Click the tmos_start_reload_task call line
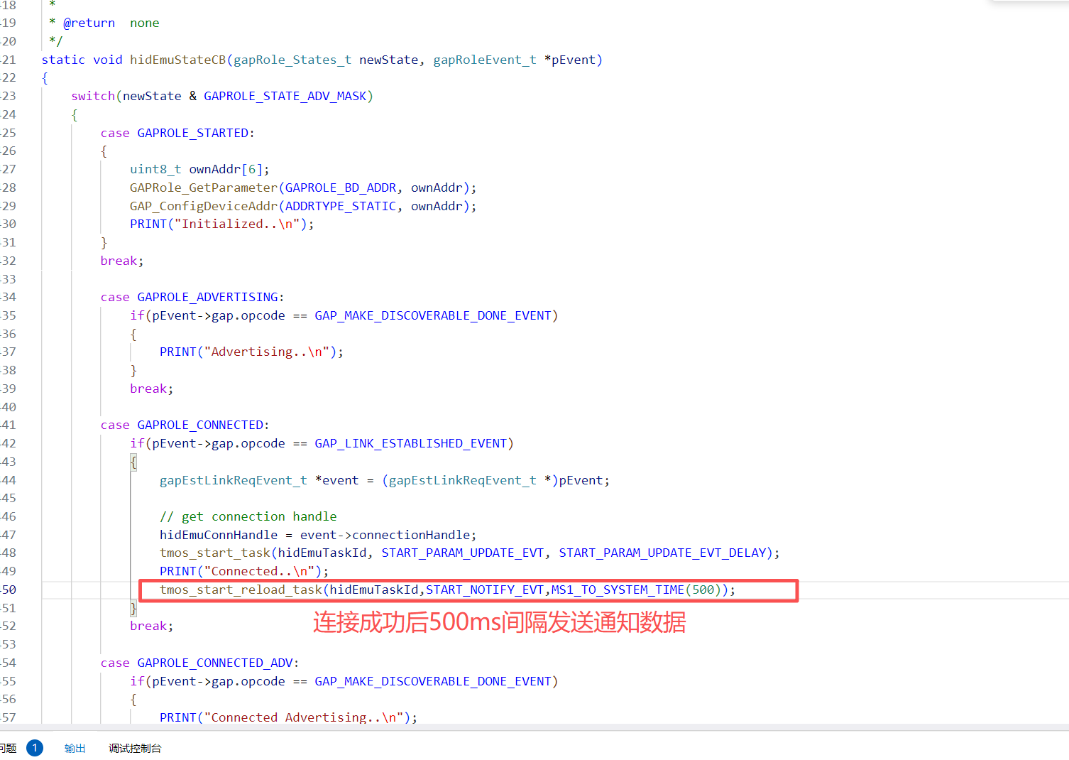Viewport: 1069px width, 760px height. [x=448, y=590]
